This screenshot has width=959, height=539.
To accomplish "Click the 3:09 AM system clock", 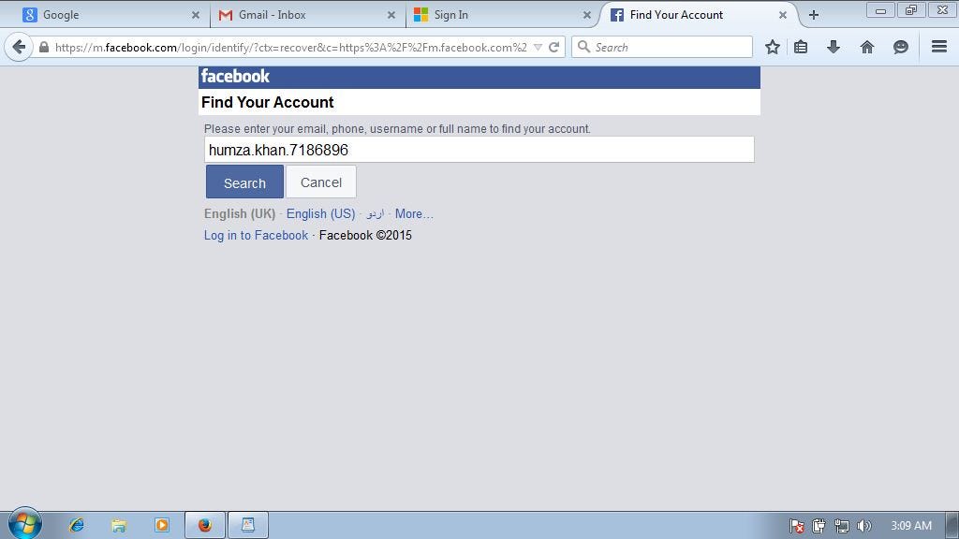I will (910, 526).
